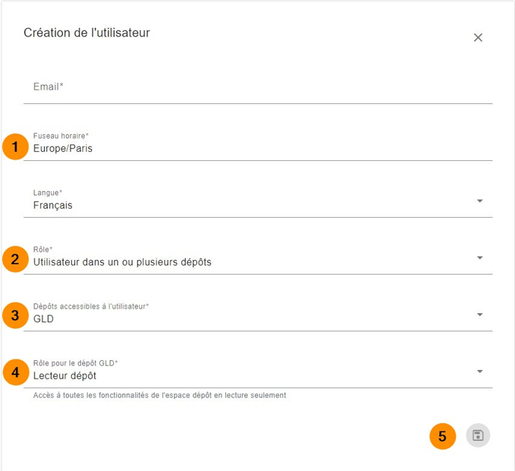Click the "Dépôts accessibles à l'utilisateur" label
Viewport: 515px width, 471px height.
pos(91,306)
